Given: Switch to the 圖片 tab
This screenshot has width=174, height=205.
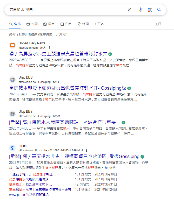Looking at the screenshot, I should point(49,24).
